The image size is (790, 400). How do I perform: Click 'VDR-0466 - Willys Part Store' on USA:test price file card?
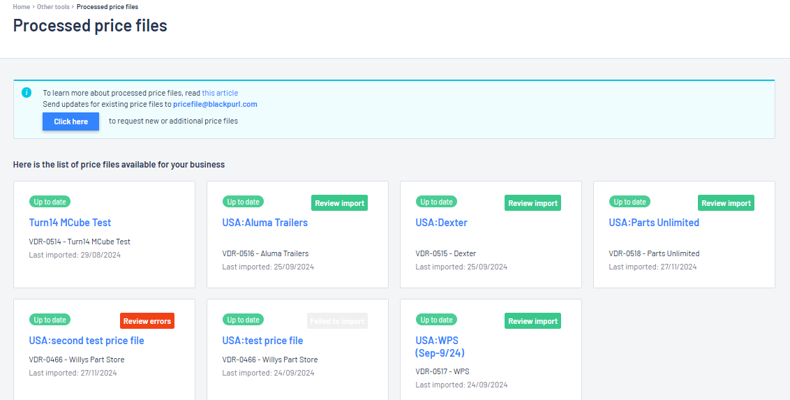tap(270, 360)
